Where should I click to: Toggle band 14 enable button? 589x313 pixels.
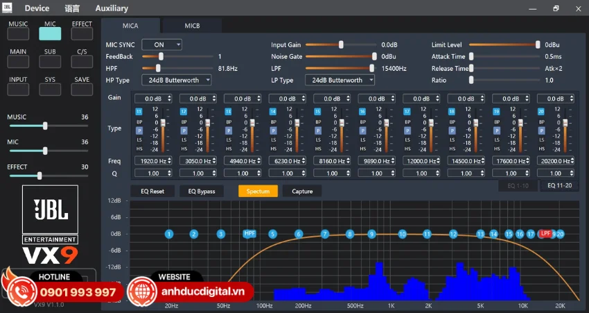coord(273,112)
